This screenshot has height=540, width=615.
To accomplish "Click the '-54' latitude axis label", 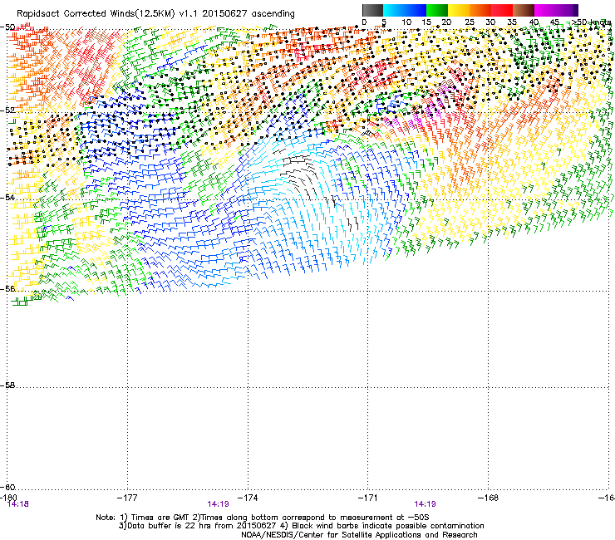I will (7, 197).
